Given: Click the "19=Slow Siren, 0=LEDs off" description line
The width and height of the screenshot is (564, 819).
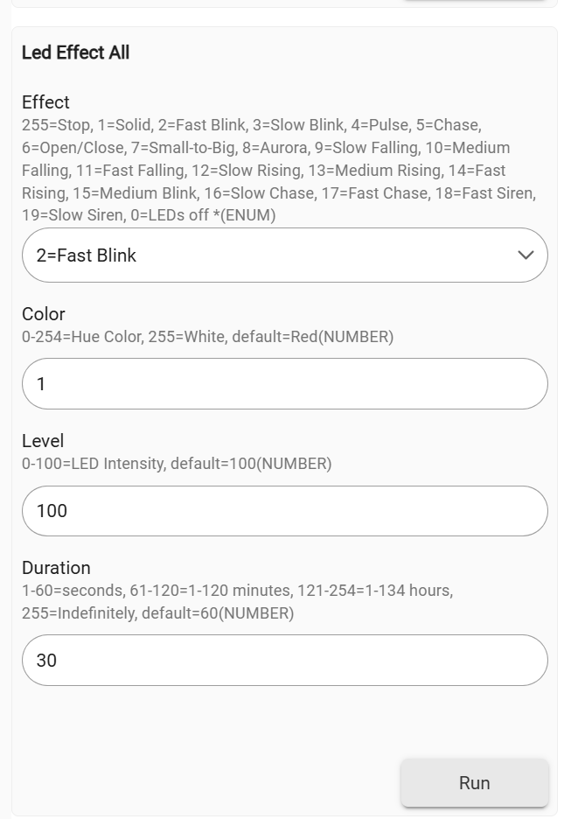Looking at the screenshot, I should [x=149, y=215].
